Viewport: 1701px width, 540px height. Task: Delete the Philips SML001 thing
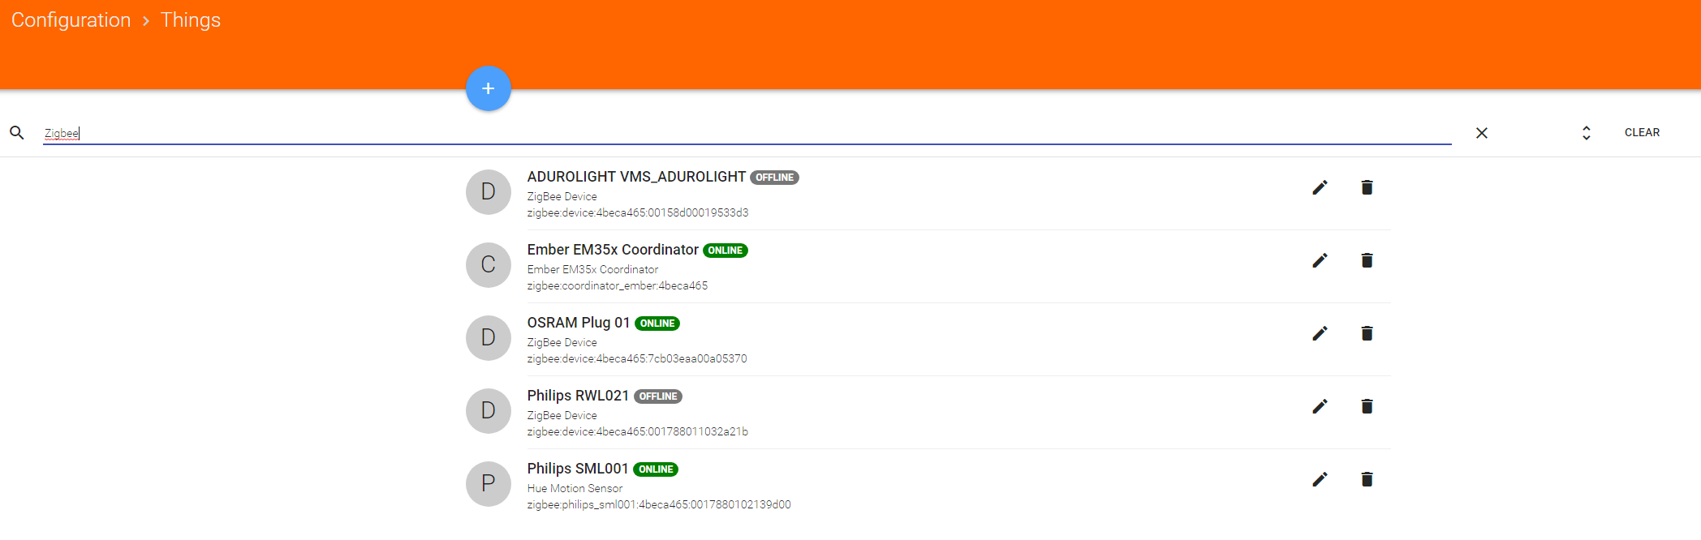[x=1367, y=479]
